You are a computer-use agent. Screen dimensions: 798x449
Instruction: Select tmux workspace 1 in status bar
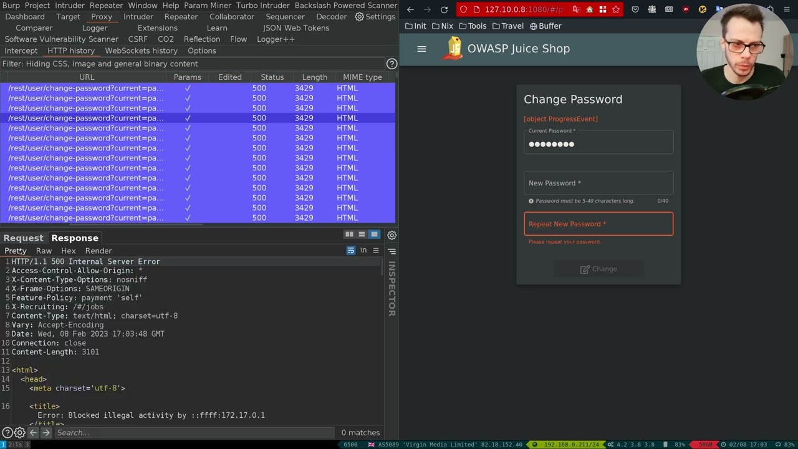pos(4,445)
